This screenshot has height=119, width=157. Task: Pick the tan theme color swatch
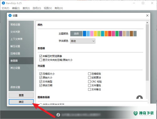click(124, 34)
